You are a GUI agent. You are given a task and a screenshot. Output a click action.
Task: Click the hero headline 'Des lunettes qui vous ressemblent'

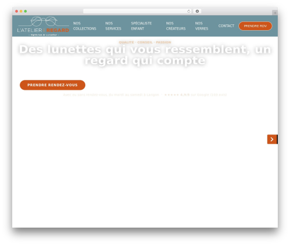click(x=145, y=55)
